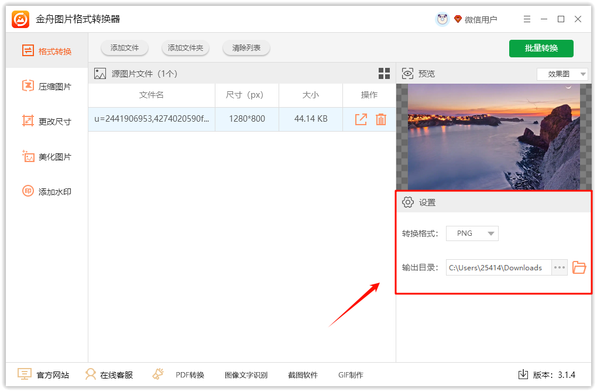597x392 pixels.
Task: Click the 1280*800 size cell
Action: [x=247, y=119]
